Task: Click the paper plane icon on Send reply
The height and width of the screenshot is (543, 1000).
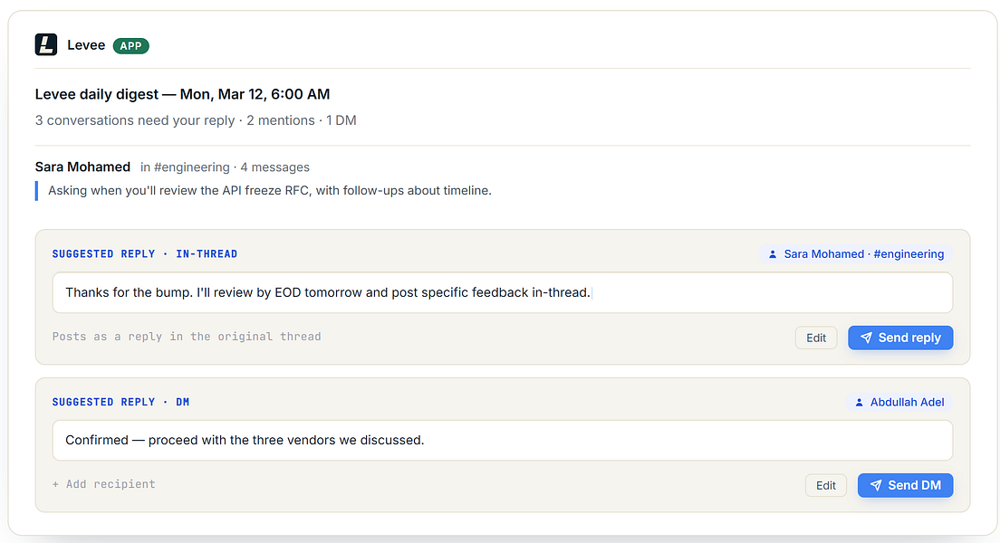Action: click(866, 338)
